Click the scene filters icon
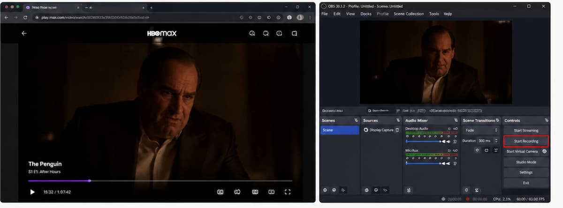Viewport: 563px width, 208px height. pos(343,190)
